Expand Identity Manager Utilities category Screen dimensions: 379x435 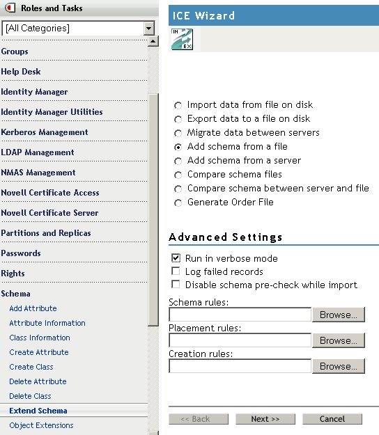pos(52,112)
